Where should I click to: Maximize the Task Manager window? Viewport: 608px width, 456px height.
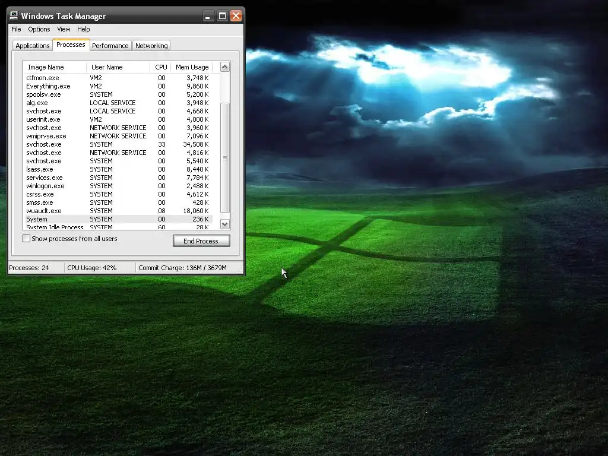[222, 16]
